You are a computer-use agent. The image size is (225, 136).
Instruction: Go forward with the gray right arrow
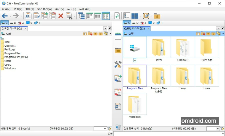coord(16,16)
